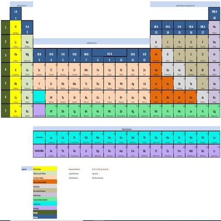Select the Boron (B) cell

point(156,41)
